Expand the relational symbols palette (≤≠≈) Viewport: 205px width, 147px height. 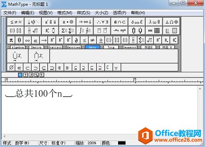[16, 22]
